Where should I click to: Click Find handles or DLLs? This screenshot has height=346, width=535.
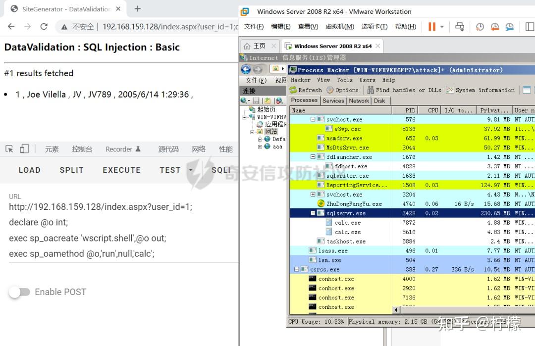[404, 90]
